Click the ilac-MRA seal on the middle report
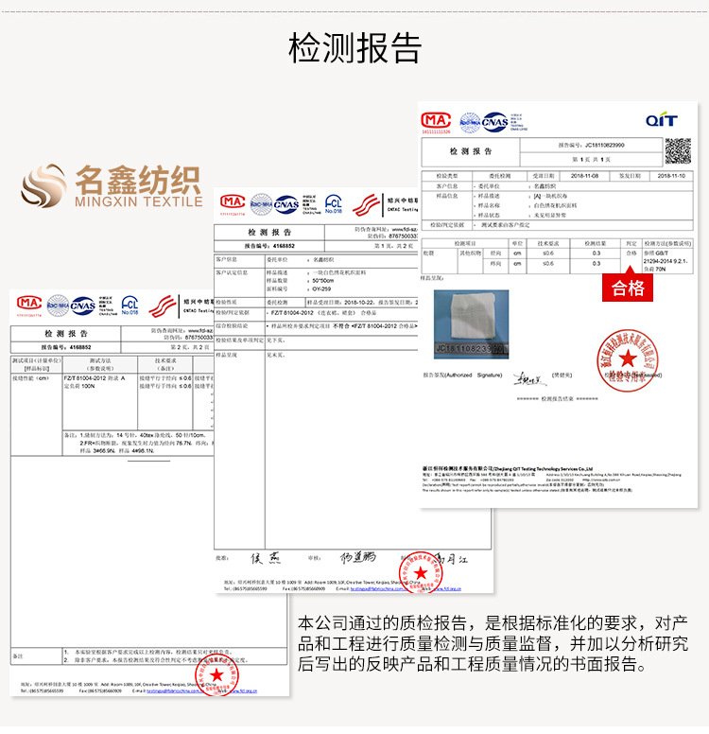This screenshot has height=734, width=709. click(261, 204)
